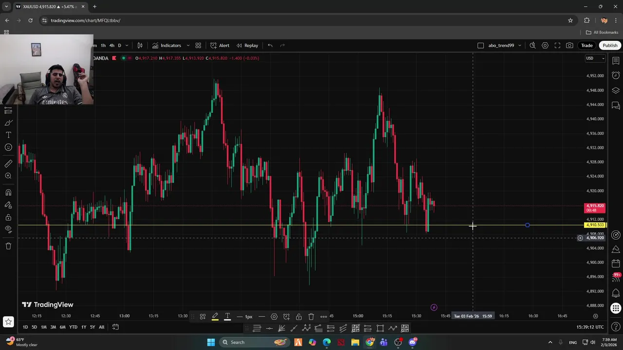
Task: Open the emoji icons tool in left toolbar
Action: (8, 147)
